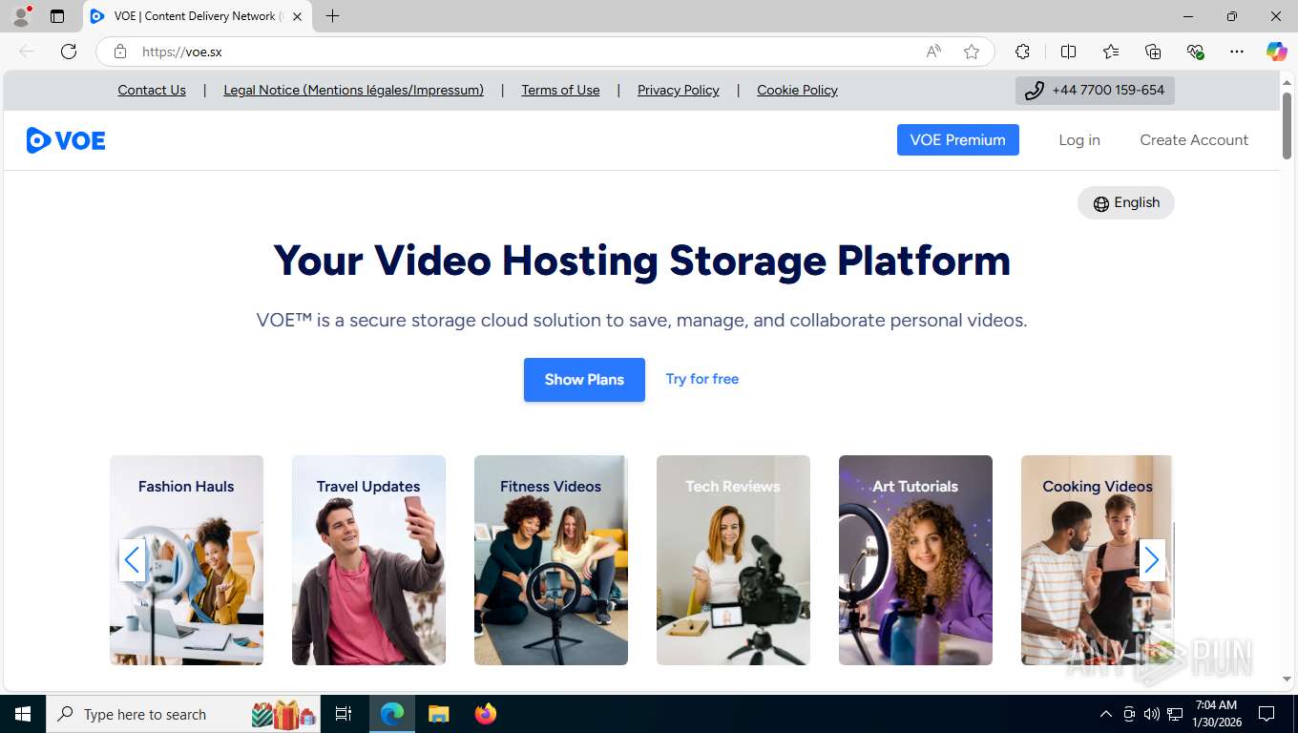
Task: Open Browser essentials heart icon
Action: coord(1195,52)
